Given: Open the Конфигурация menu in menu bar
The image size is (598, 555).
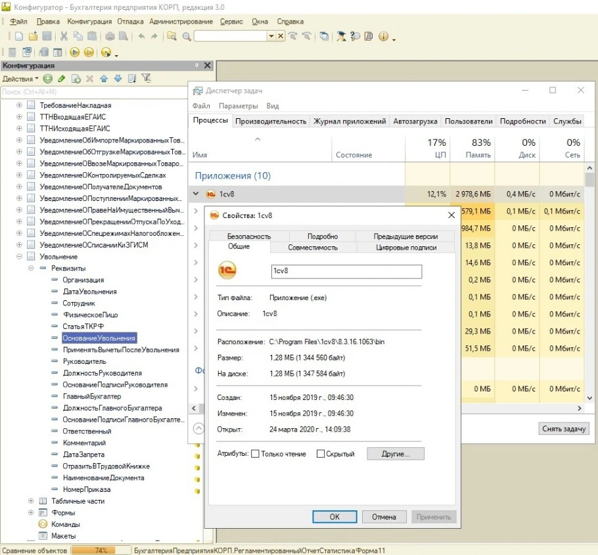Looking at the screenshot, I should 89,22.
